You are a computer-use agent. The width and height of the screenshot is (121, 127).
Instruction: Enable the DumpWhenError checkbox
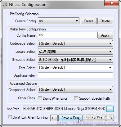(x=40, y=98)
